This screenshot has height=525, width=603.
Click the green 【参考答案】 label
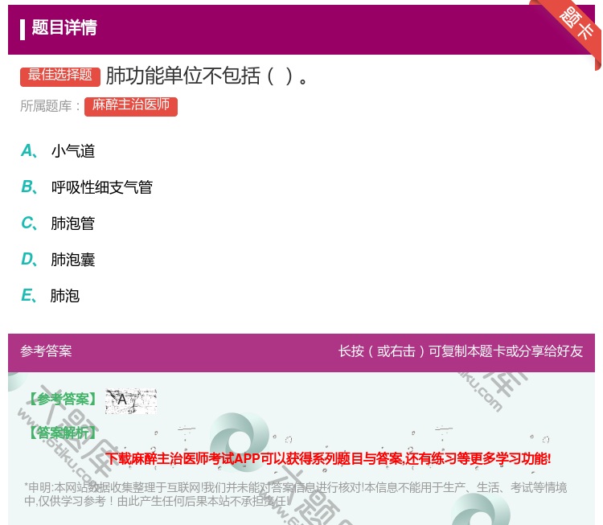[x=61, y=400]
